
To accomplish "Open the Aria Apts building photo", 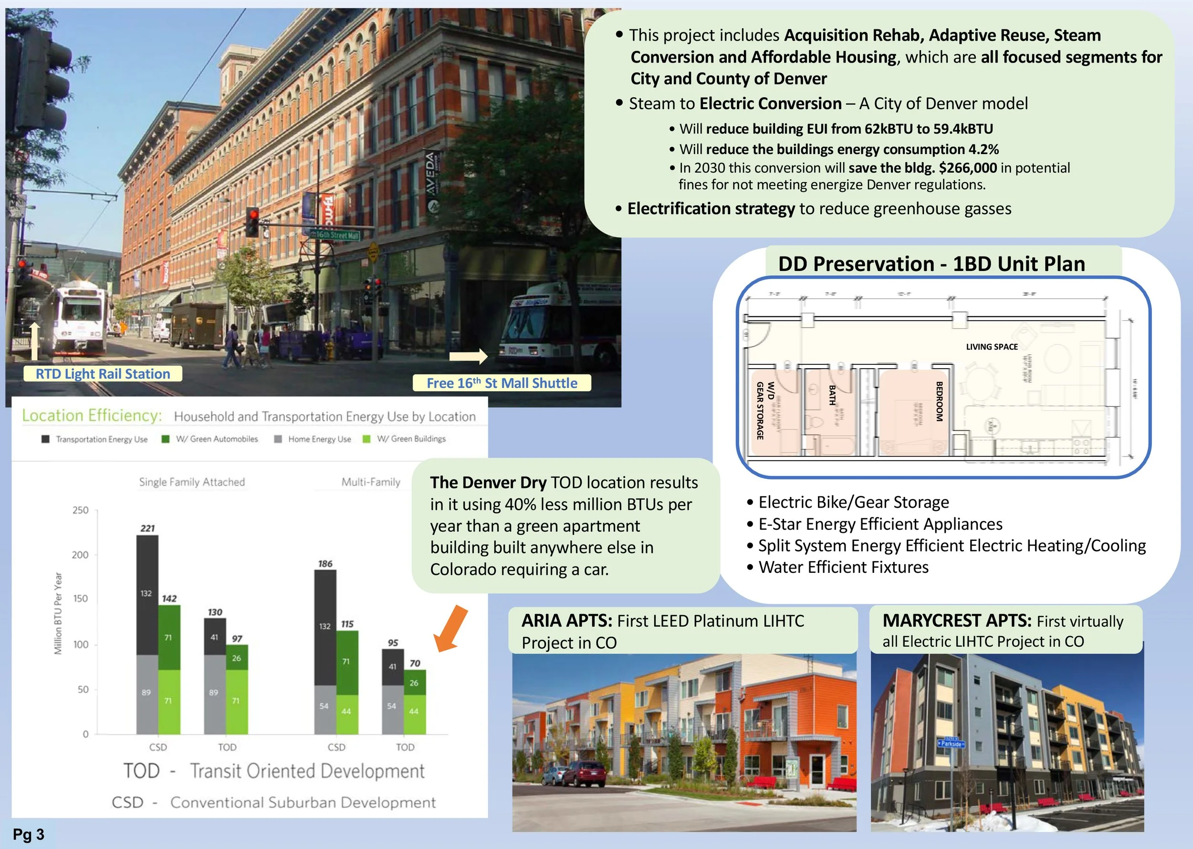I will point(684,742).
